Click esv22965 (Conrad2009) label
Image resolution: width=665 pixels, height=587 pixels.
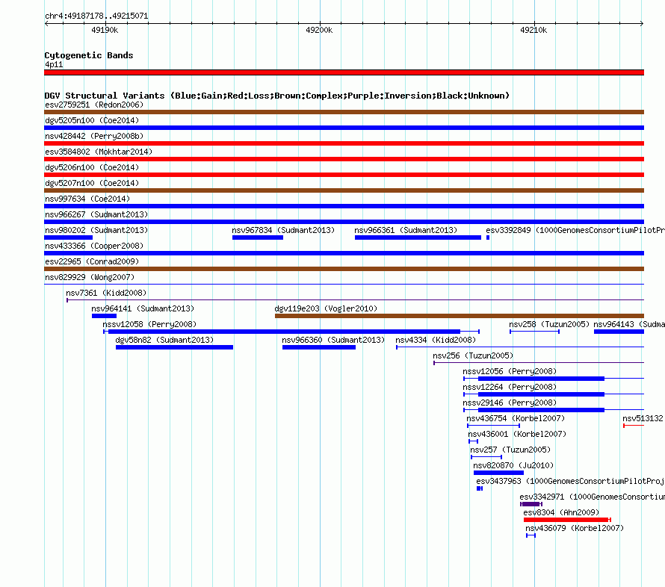click(92, 261)
